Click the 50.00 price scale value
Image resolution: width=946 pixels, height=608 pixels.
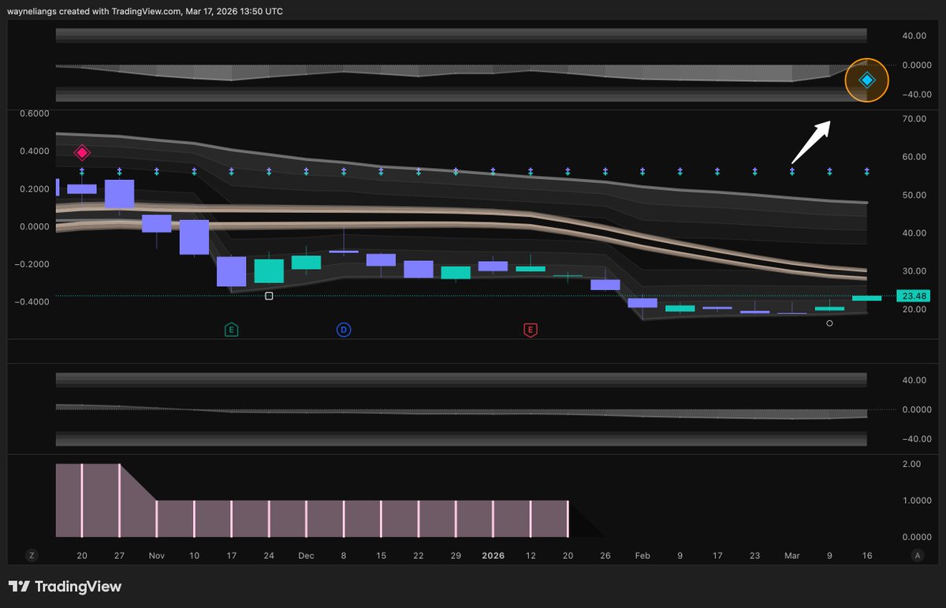[914, 195]
